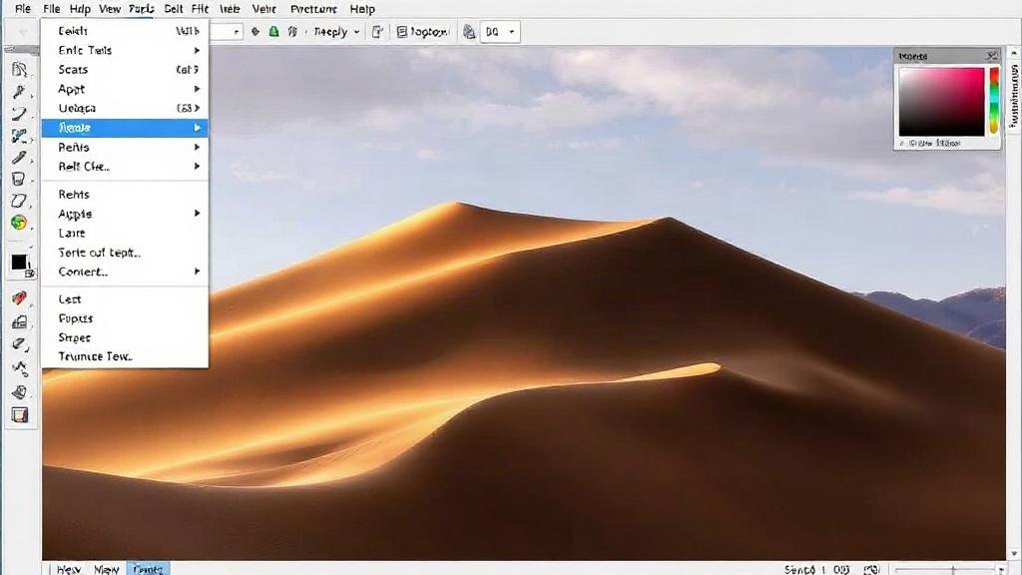The height and width of the screenshot is (575, 1022).
Task: Select the eyedropper-like tool below the top tool
Action: [x=19, y=92]
